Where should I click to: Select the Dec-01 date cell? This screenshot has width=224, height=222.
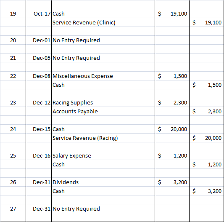click(39, 40)
